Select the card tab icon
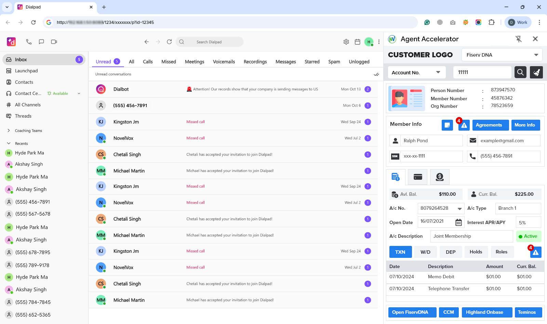This screenshot has width=547, height=324. tap(418, 177)
